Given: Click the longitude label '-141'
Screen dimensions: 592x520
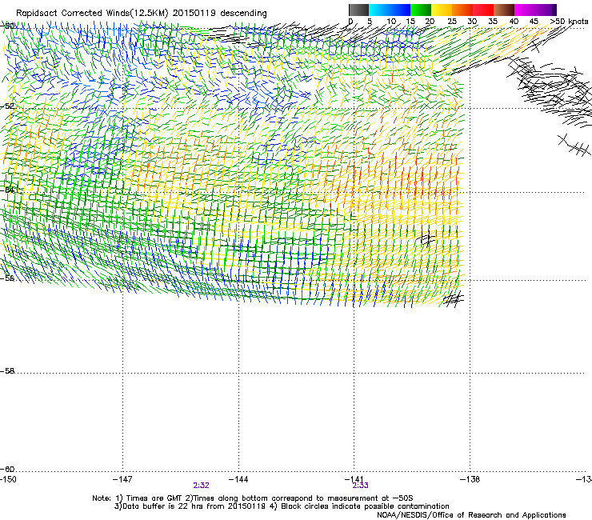Looking at the screenshot, I should pyautogui.click(x=354, y=479).
